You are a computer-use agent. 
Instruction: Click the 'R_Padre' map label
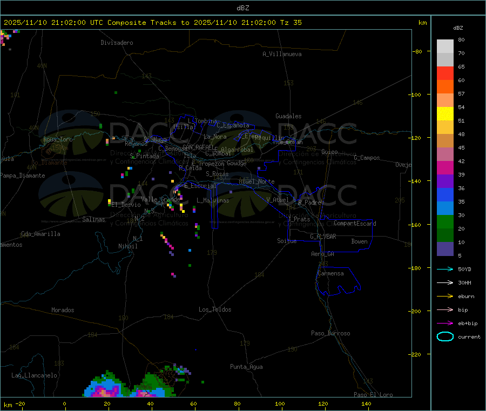(309, 203)
